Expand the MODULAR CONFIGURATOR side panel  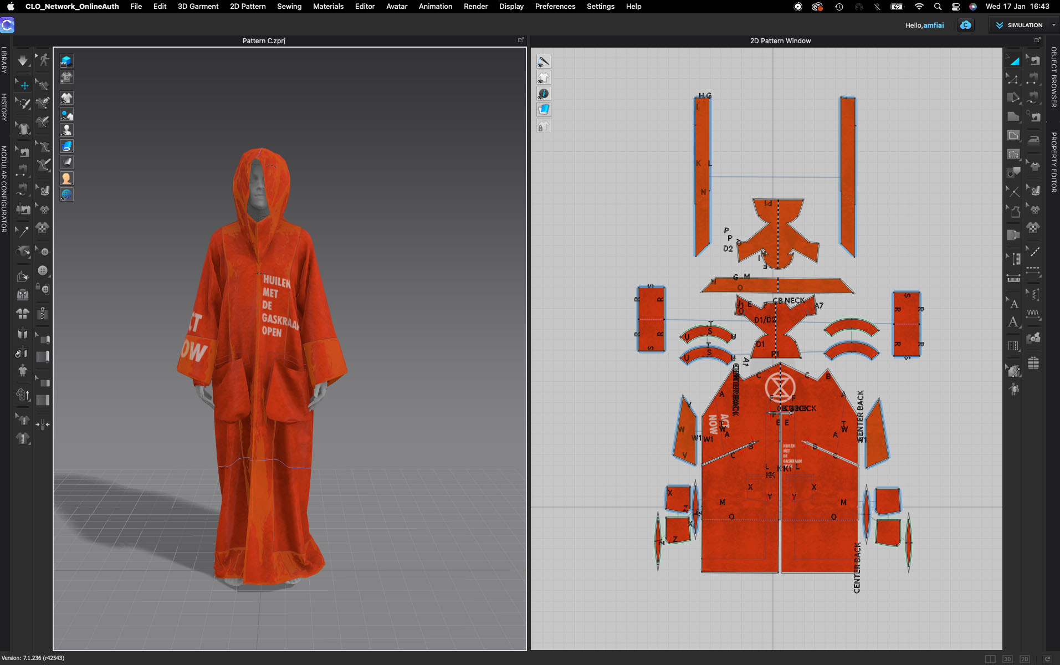click(x=4, y=189)
